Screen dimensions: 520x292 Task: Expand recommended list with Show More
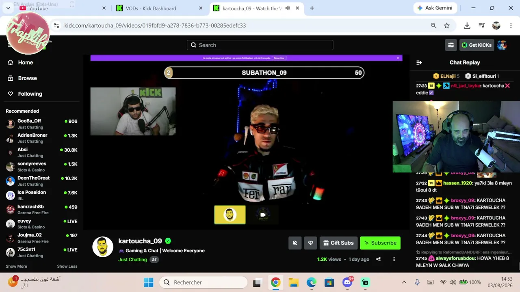pyautogui.click(x=16, y=266)
